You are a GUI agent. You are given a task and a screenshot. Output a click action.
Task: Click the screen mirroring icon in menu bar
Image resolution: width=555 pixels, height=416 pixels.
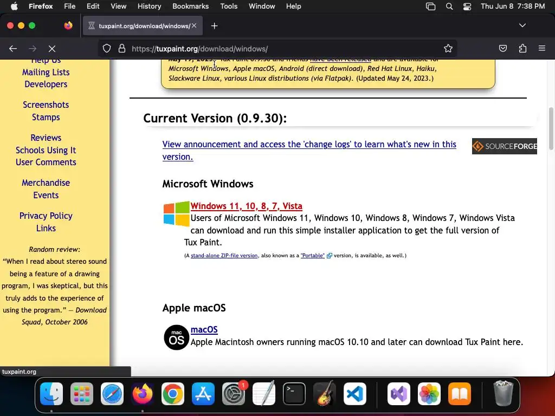point(430,6)
